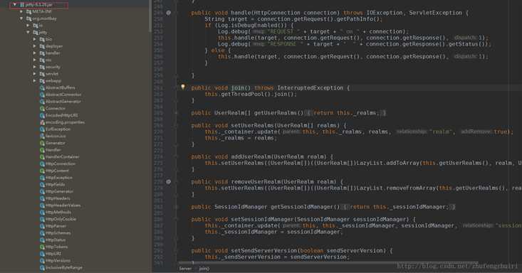Click the project tree vertical scrollbar
The height and width of the screenshot is (273, 522).
pos(150,16)
